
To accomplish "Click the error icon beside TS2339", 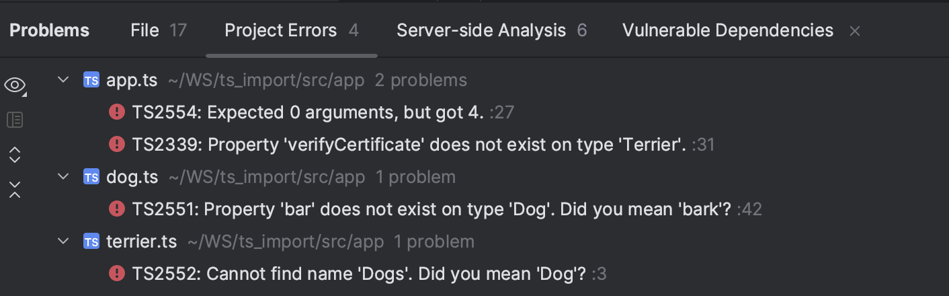I will (117, 145).
